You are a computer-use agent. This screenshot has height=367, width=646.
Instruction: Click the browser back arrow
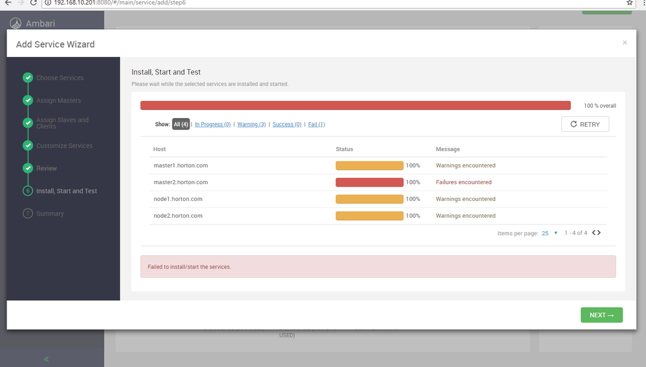(x=8, y=3)
